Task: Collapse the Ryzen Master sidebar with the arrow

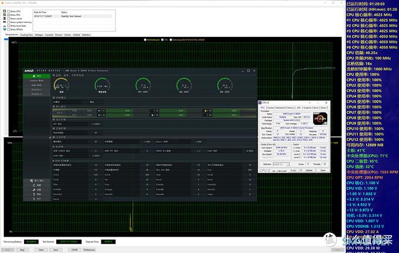Action: click(x=50, y=137)
